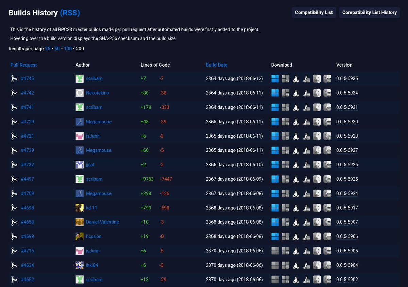Click version 0.0.5-6907
The image size is (408, 287).
347,222
